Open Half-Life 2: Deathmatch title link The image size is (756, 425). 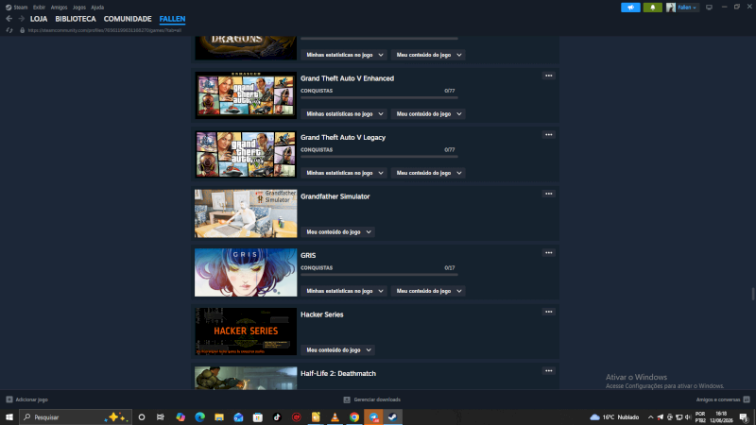click(x=338, y=373)
